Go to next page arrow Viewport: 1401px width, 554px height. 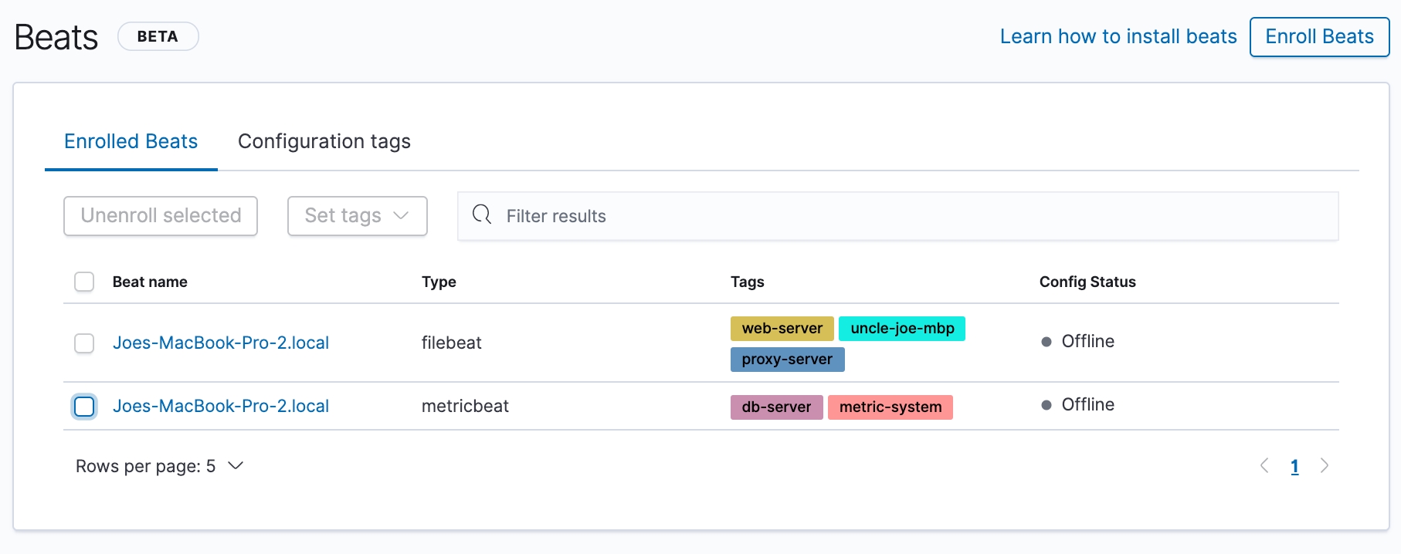click(1325, 465)
